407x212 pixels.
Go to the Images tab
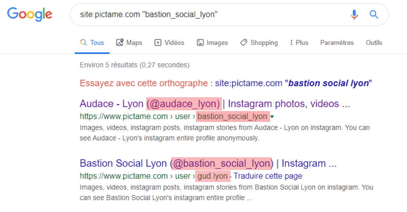click(212, 43)
